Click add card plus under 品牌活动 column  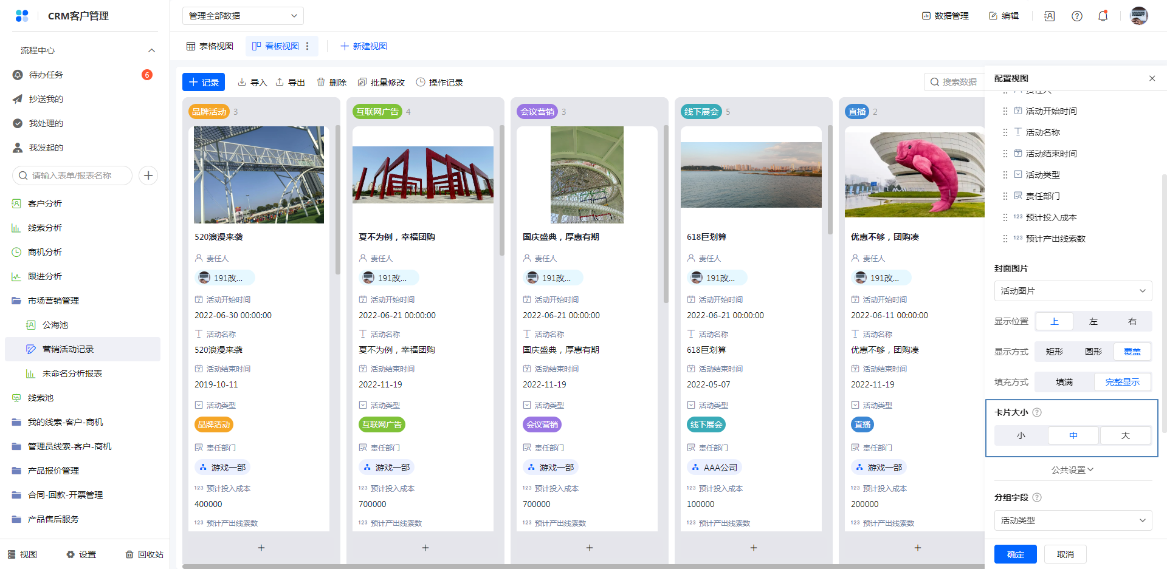[x=261, y=548]
